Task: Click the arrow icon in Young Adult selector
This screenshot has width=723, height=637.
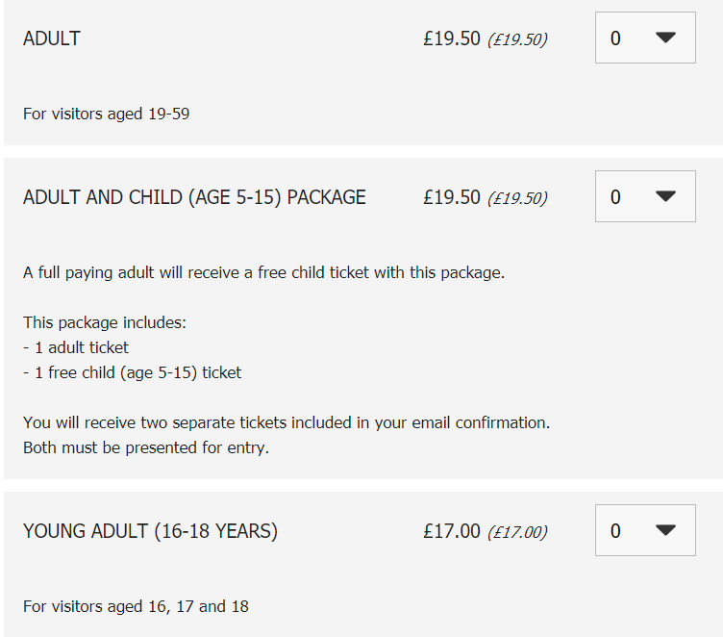Action: point(665,530)
